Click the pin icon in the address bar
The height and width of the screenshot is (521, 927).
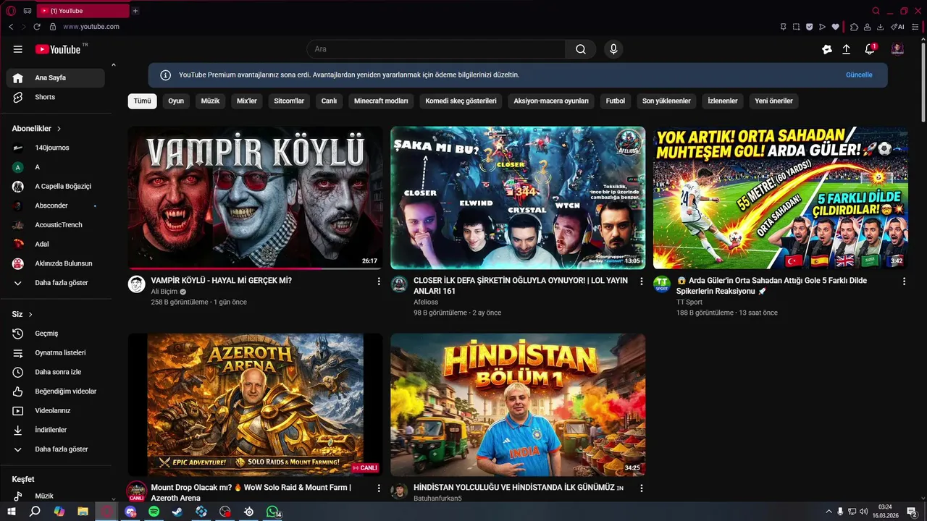(783, 27)
